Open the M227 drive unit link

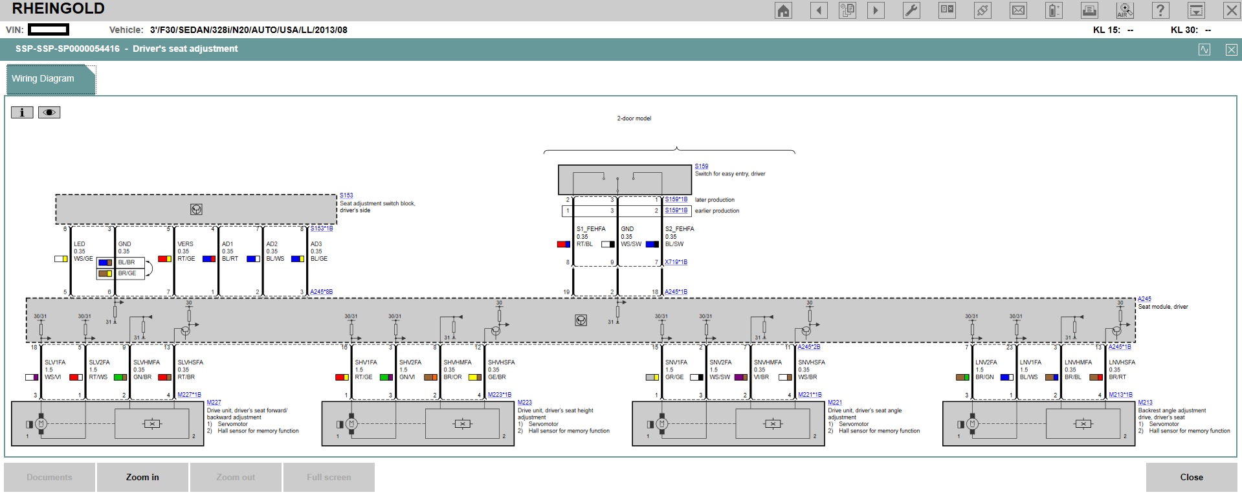214,403
